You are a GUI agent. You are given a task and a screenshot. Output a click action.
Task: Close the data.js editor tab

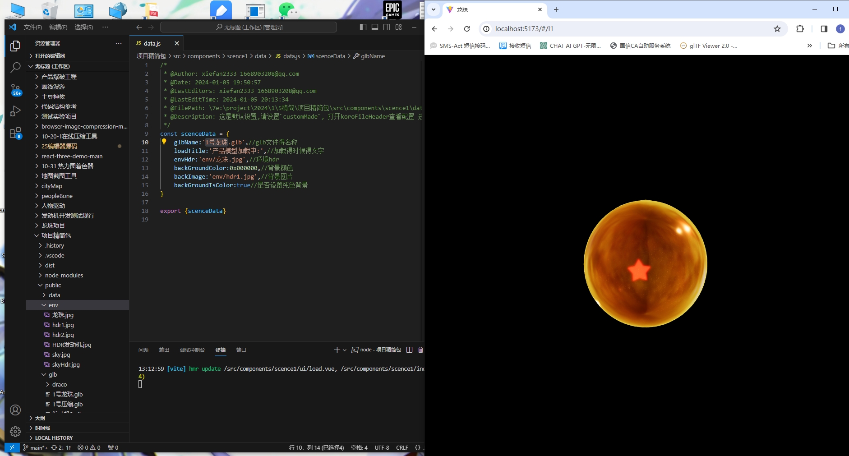coord(177,43)
